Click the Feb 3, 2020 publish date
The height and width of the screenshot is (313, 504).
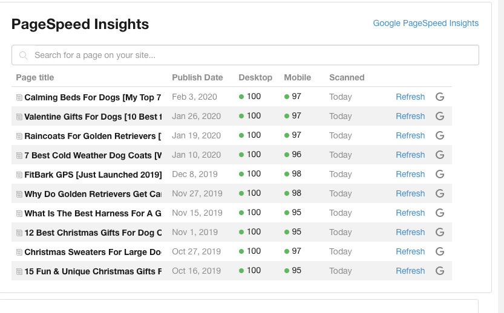click(x=194, y=97)
